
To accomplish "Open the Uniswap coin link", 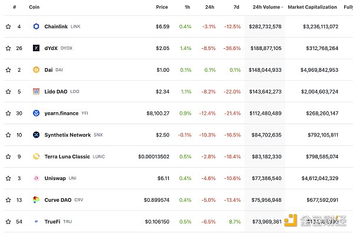I will tap(55, 178).
